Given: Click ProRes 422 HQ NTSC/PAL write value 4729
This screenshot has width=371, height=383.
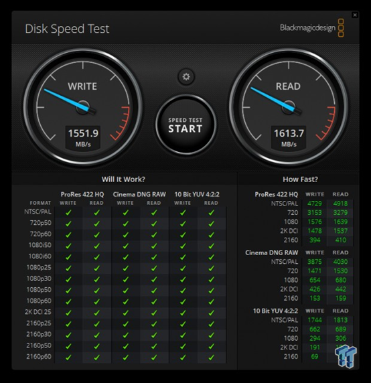Looking at the screenshot, I should tap(315, 204).
